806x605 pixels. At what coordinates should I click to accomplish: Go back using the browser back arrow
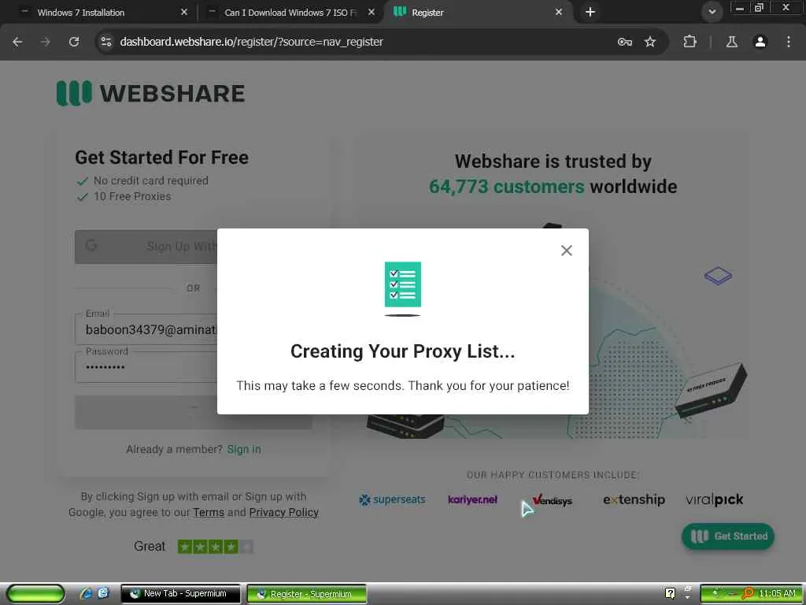click(17, 42)
